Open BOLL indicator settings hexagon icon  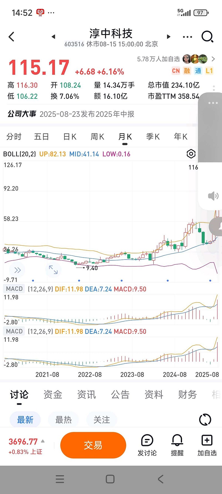pos(191,154)
